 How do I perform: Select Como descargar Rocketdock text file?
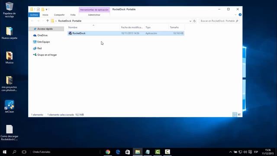(x=10, y=133)
